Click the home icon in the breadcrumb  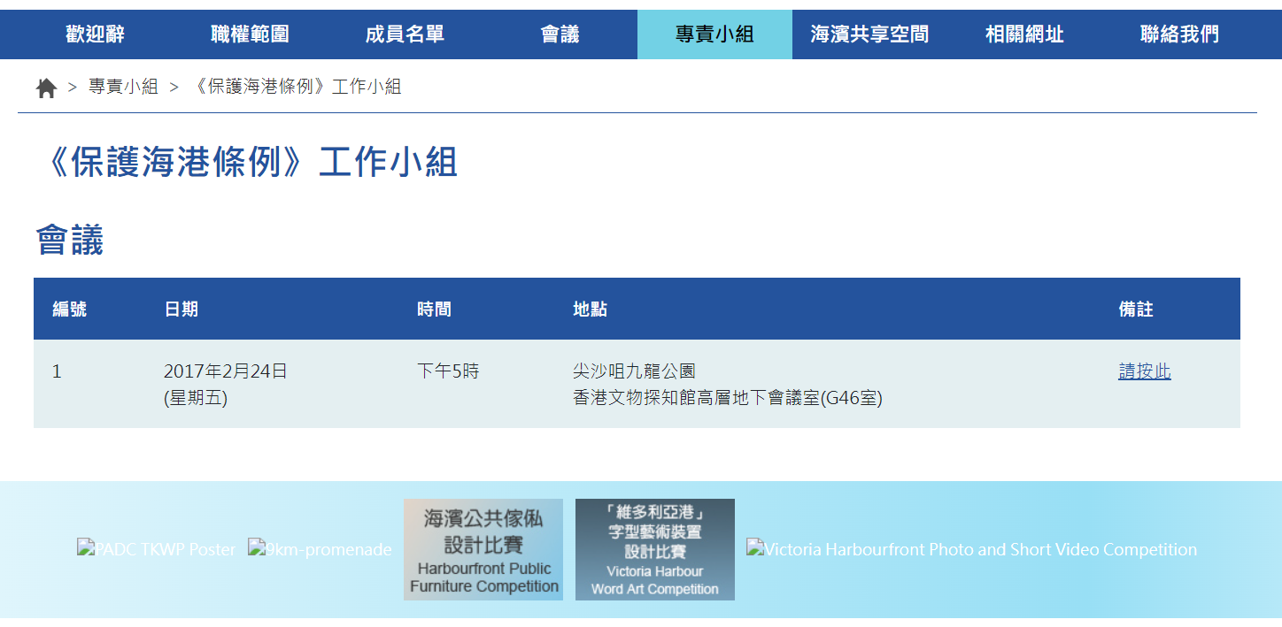click(x=46, y=88)
